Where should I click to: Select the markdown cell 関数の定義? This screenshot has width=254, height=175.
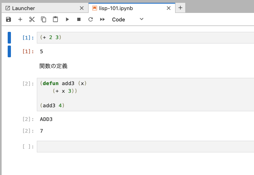[53, 66]
